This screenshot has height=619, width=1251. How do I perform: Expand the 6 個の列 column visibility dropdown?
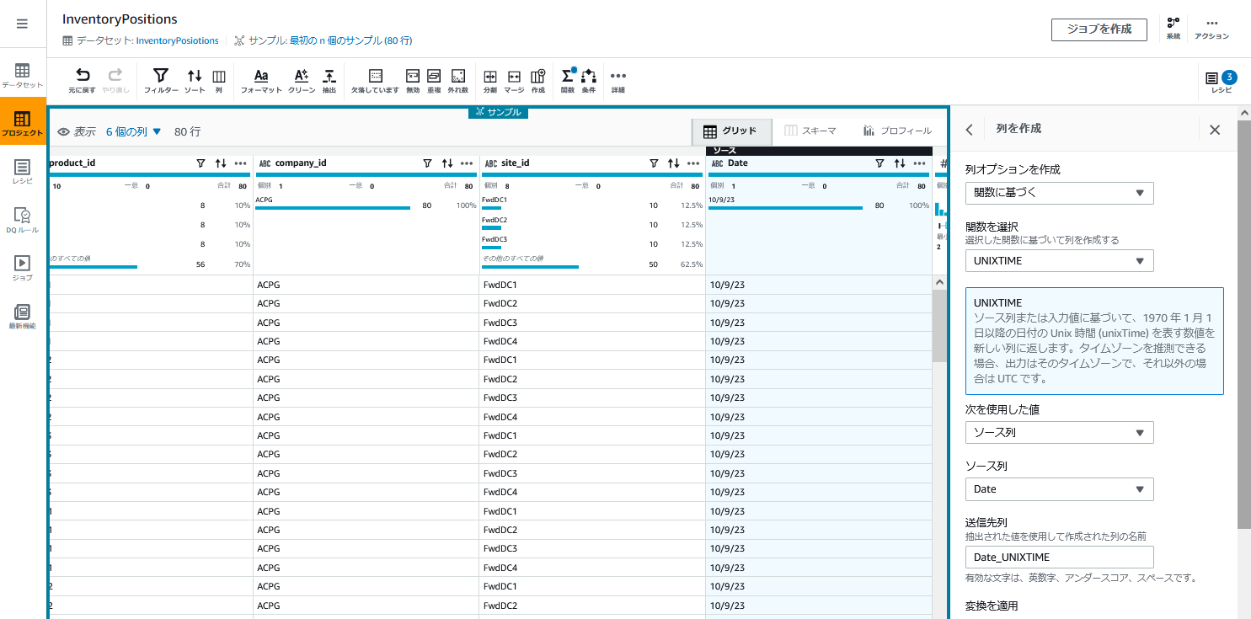[x=133, y=131]
